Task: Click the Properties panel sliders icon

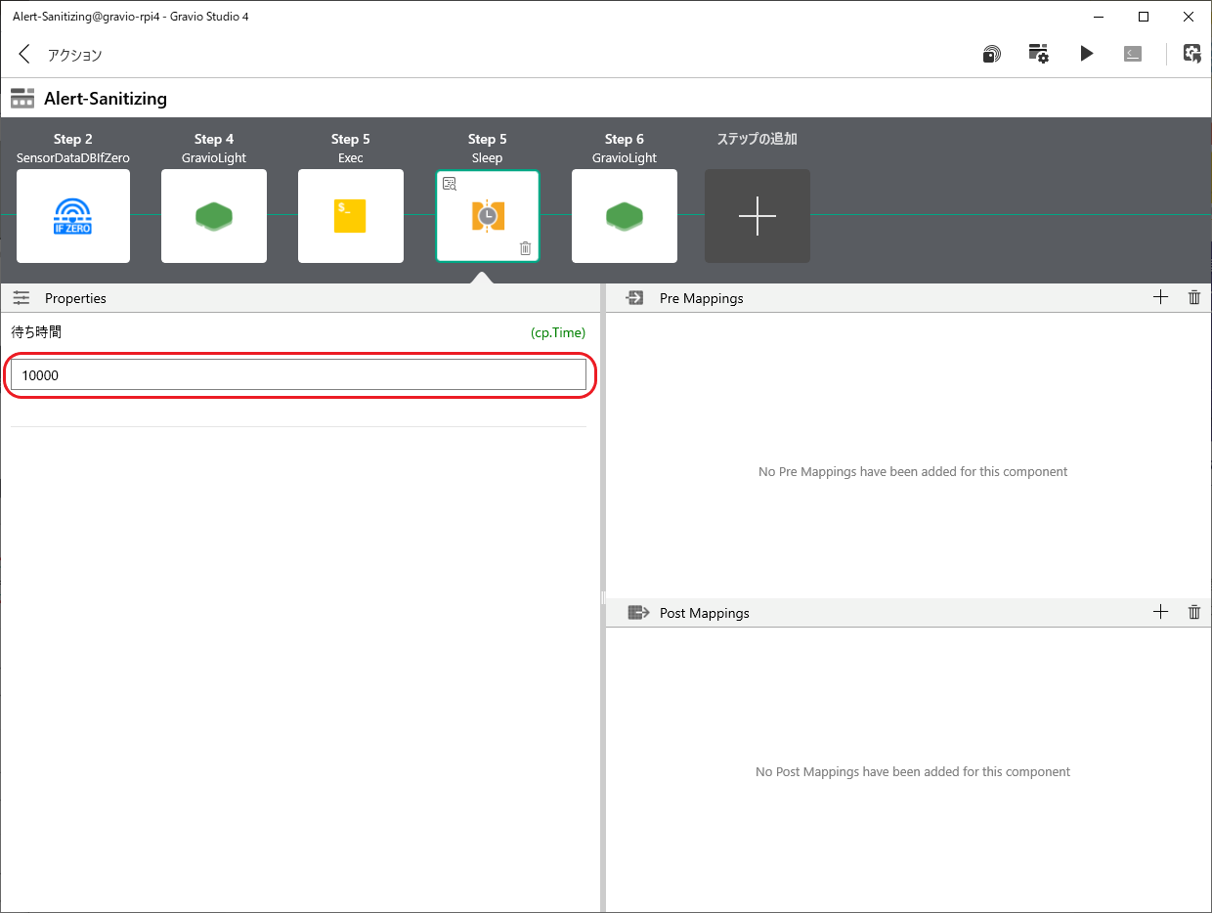Action: (x=22, y=298)
